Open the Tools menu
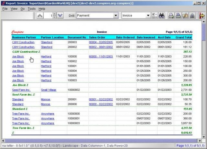Screen dimensions: 207x149 [x=32, y=9]
